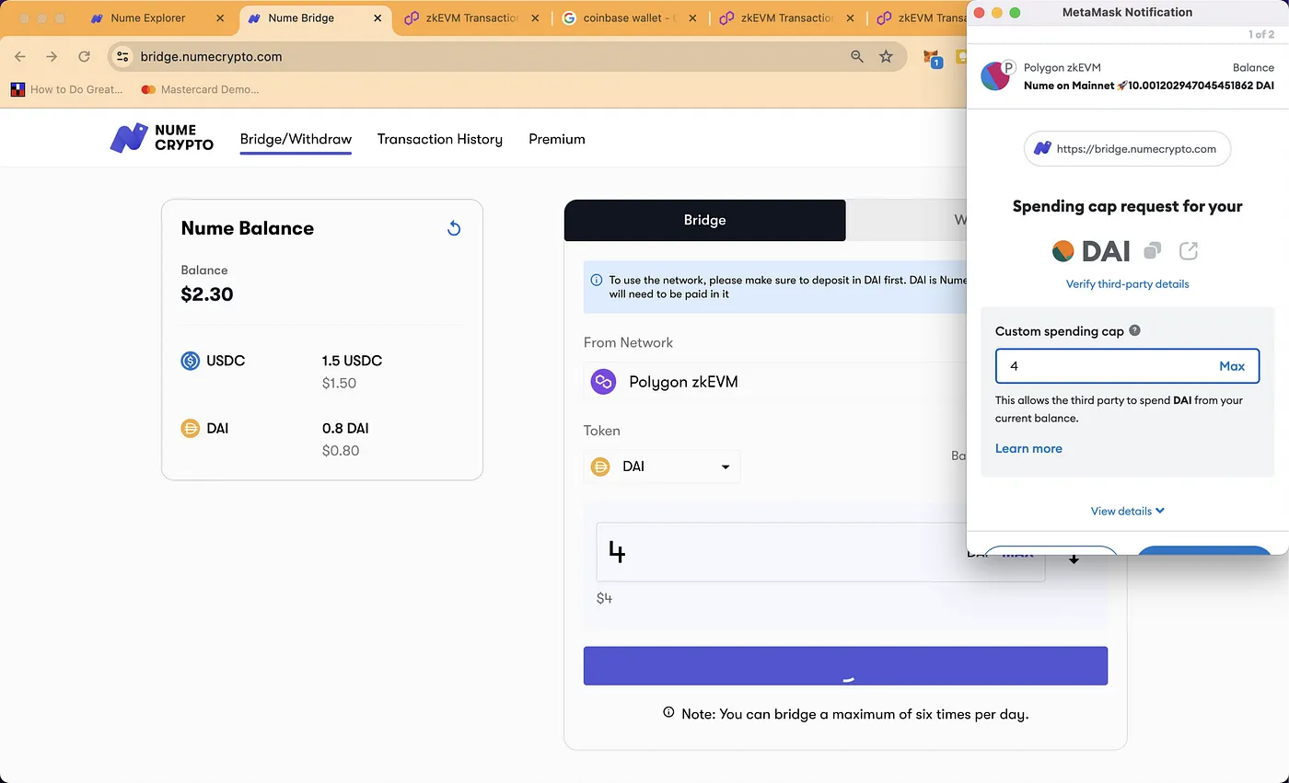Reload the page with the browser refresh icon
The image size is (1289, 783).
point(84,56)
